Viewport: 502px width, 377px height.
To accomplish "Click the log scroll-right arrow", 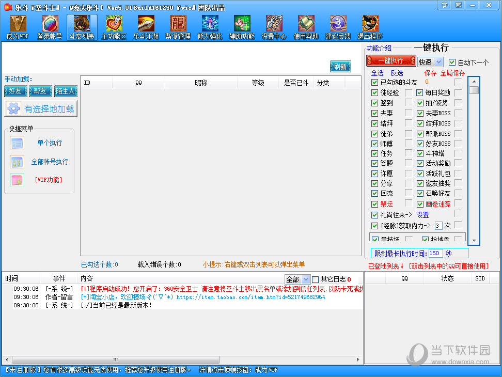I will click(x=358, y=359).
